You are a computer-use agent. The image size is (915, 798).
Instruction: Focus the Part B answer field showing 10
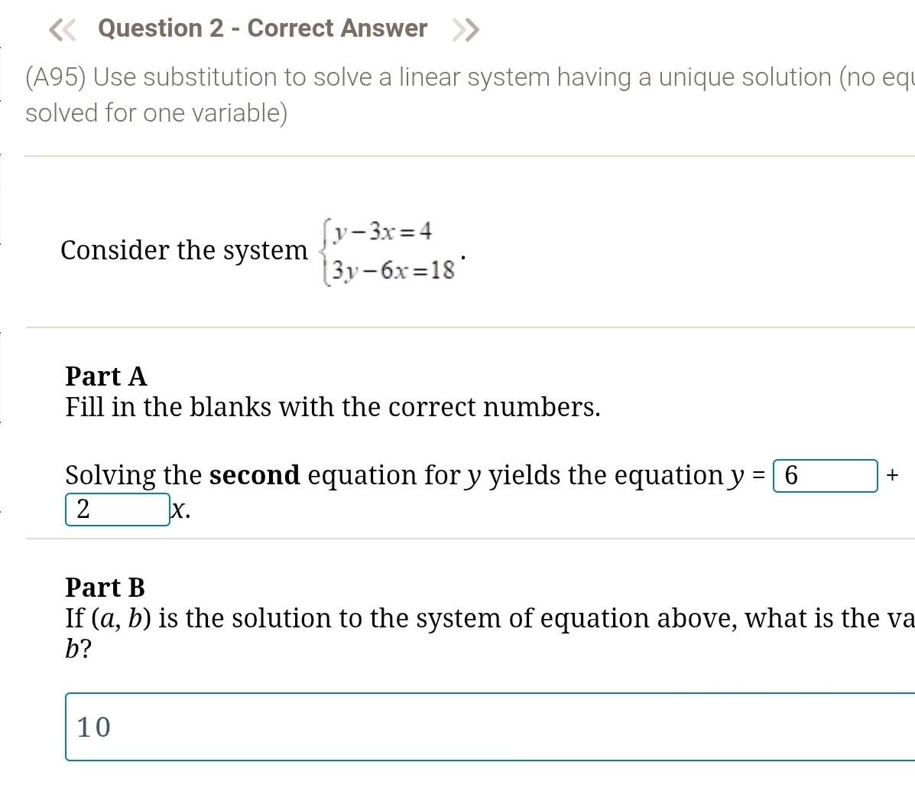coord(489,727)
